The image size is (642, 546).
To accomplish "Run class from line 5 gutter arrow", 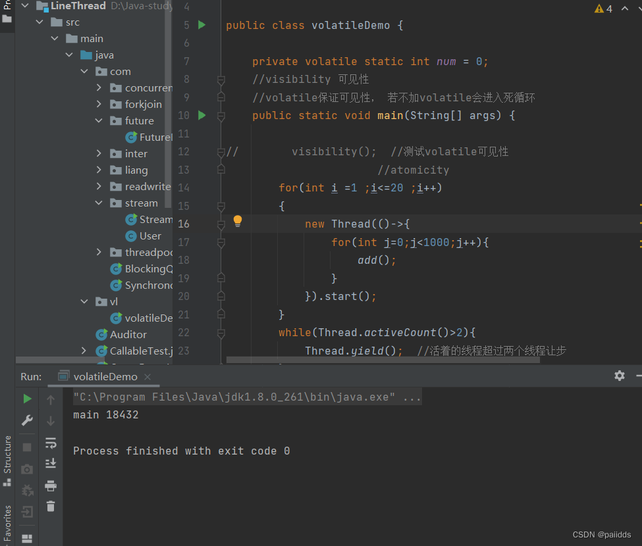I will 202,25.
